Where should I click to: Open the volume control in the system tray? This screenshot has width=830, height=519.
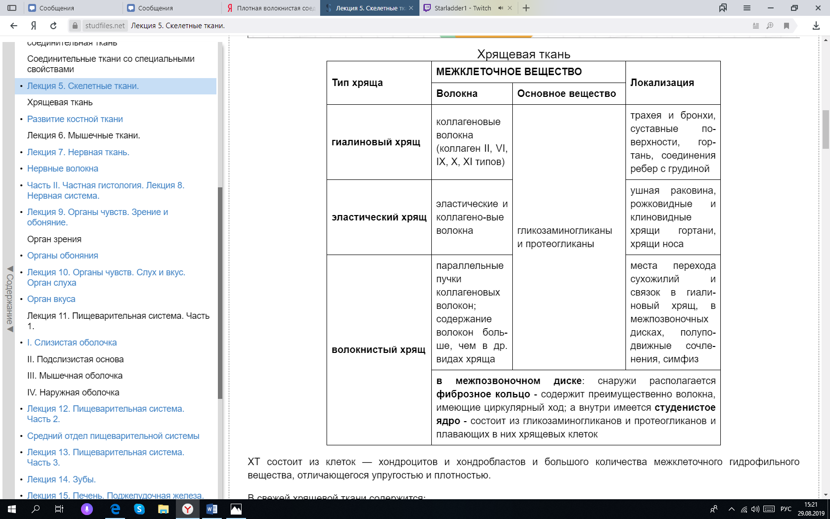coord(755,509)
